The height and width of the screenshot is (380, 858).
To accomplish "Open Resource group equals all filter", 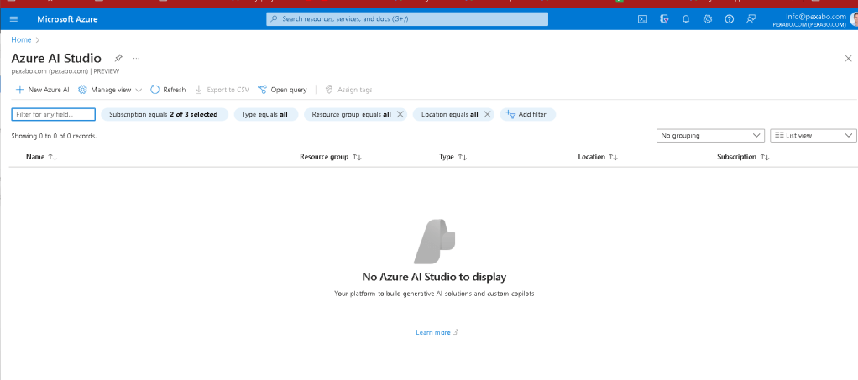I will (351, 114).
